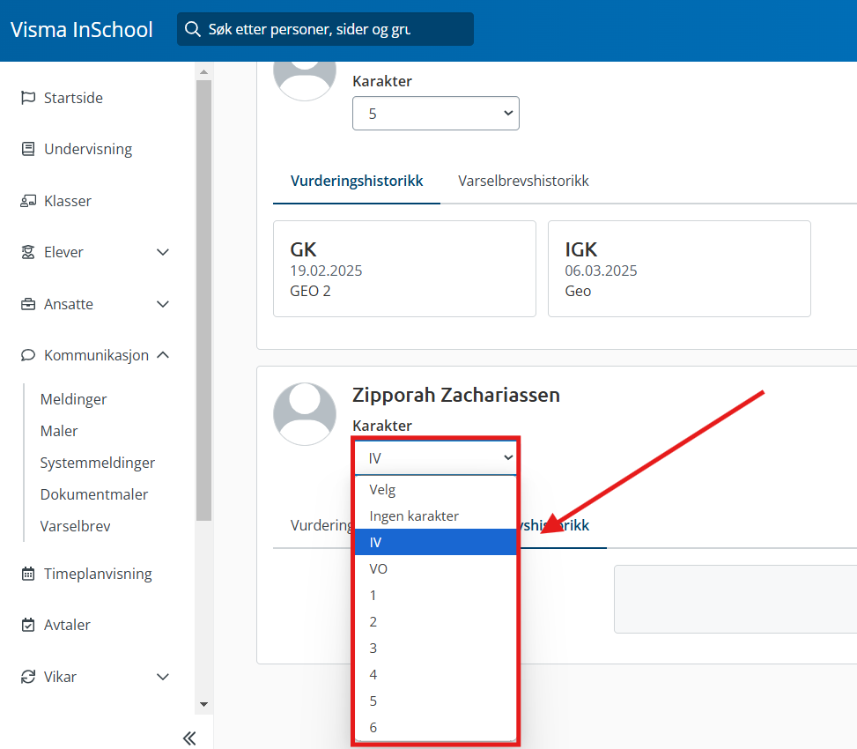Open Timeplanvisning in sidebar
Screen dimensions: 857x749
(x=98, y=574)
